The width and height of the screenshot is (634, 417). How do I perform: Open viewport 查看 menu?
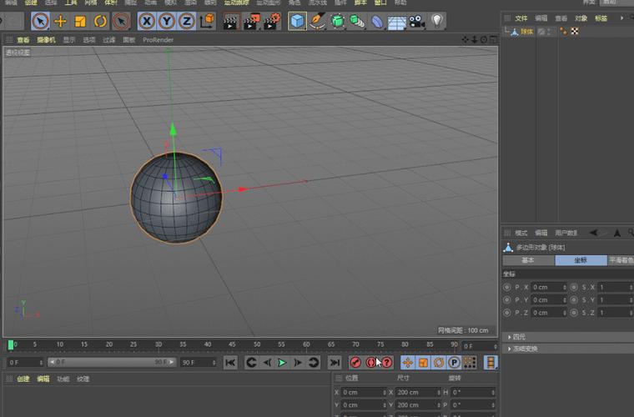[x=23, y=40]
